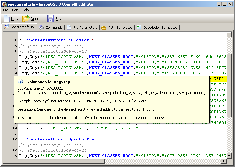Click the info icon in RegyKey explanation
This screenshot has height=167, width=235.
coord(20,82)
